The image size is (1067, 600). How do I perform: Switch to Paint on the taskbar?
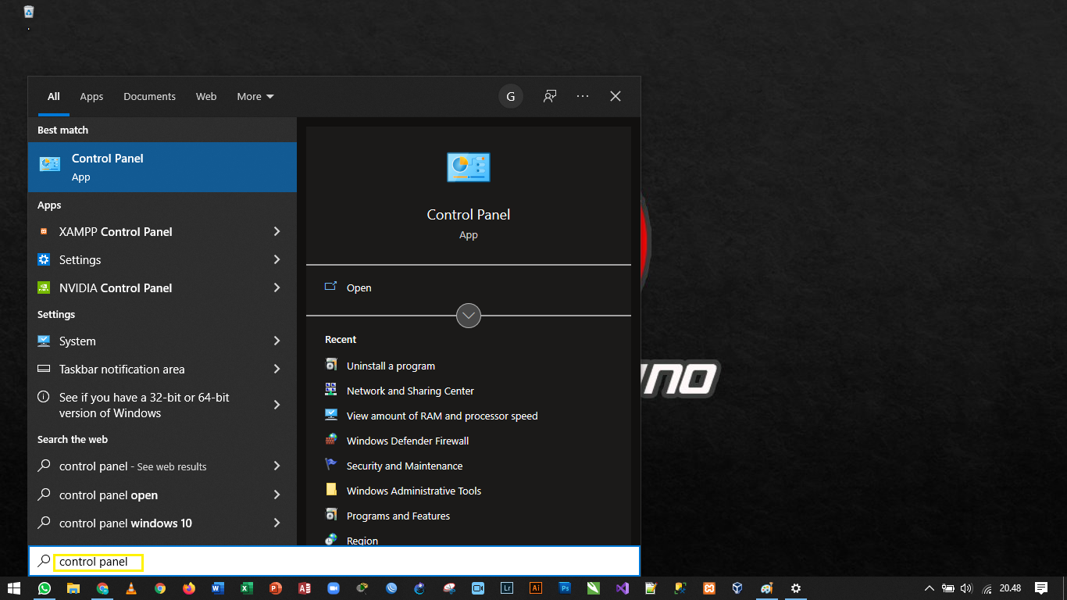[x=767, y=588]
